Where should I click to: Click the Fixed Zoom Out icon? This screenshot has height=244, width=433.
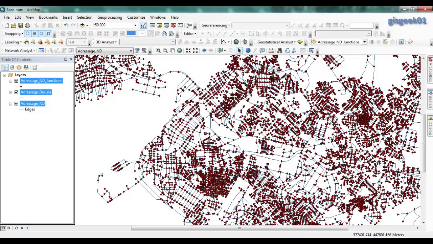tap(195, 50)
